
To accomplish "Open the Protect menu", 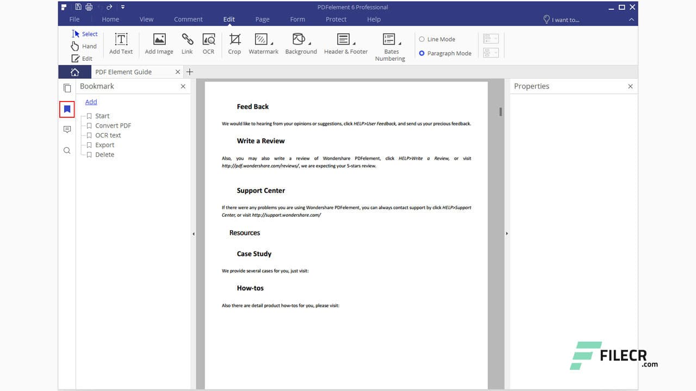I will [x=335, y=19].
